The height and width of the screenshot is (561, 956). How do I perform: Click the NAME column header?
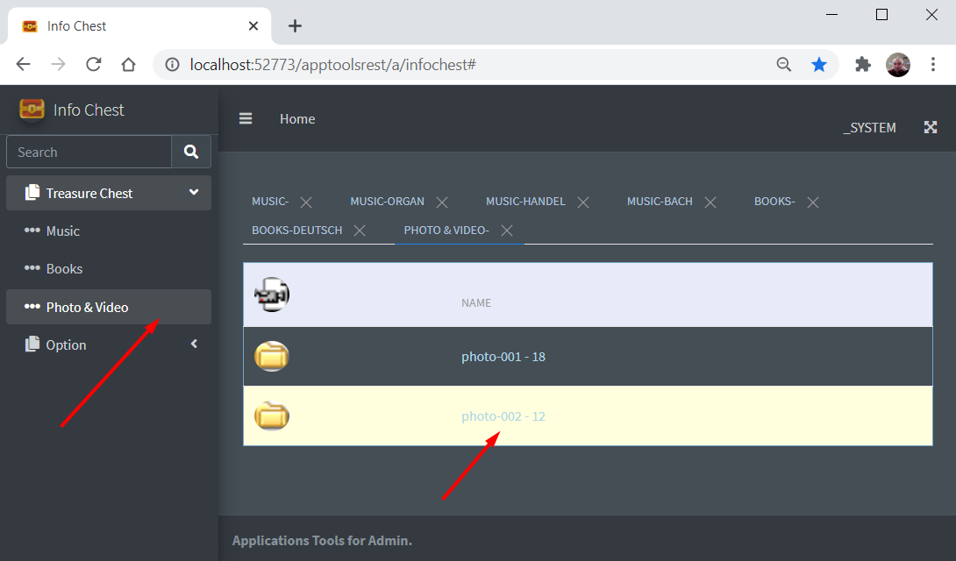[x=476, y=302]
